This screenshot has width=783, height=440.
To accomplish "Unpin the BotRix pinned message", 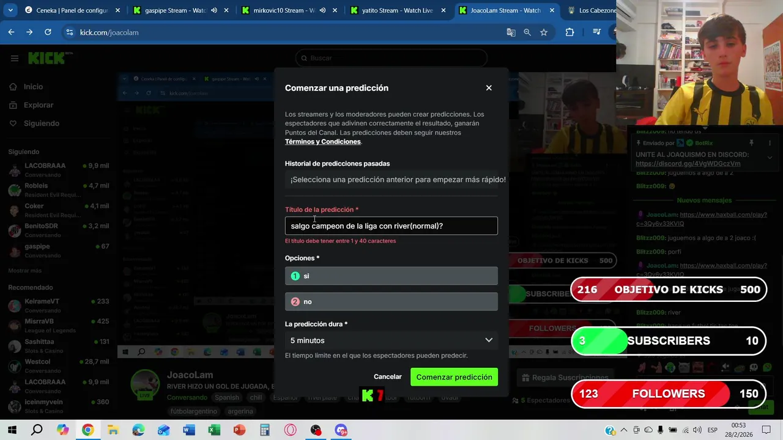I will point(751,143).
